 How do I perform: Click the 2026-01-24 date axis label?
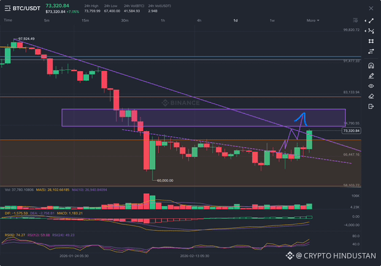(74, 256)
